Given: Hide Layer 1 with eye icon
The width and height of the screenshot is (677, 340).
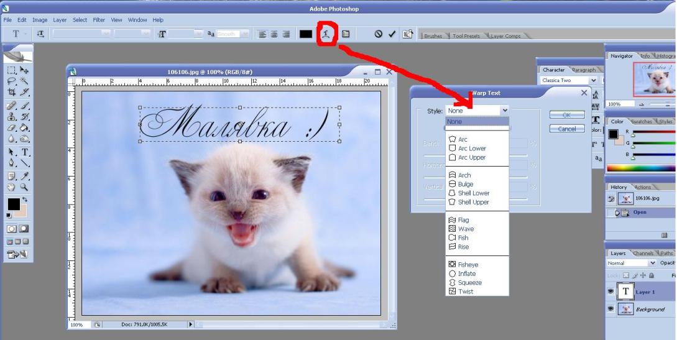Looking at the screenshot, I should [611, 292].
